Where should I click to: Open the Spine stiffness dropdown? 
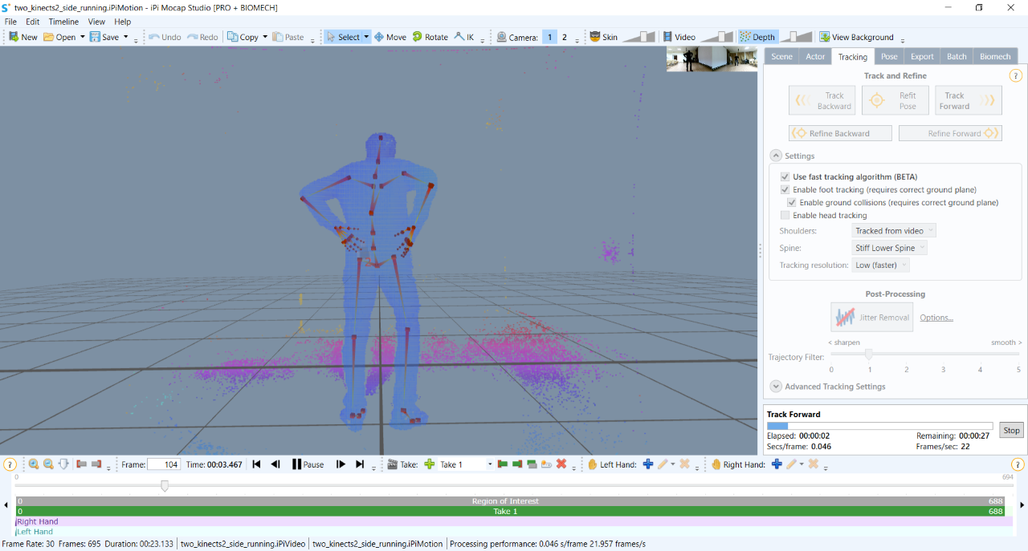pos(889,249)
